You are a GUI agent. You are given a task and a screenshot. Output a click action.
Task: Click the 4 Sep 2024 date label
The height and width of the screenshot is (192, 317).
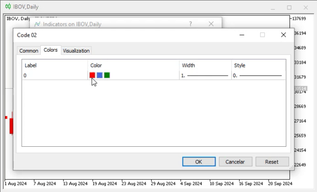coord(191,184)
